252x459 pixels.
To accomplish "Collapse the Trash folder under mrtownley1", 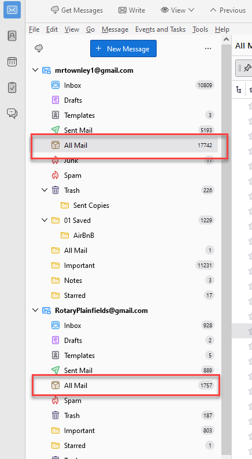I will click(45, 190).
